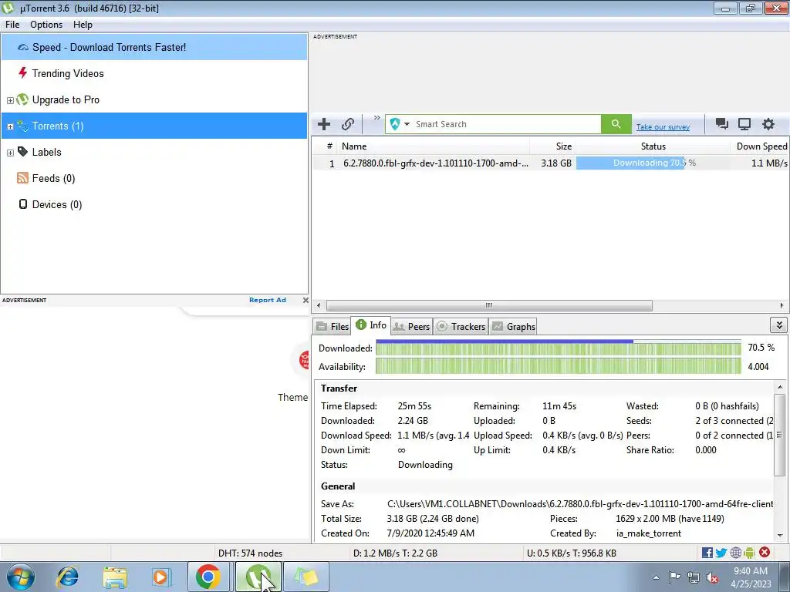Open Internet Explorer from the taskbar
Image resolution: width=790 pixels, height=592 pixels.
click(x=68, y=577)
